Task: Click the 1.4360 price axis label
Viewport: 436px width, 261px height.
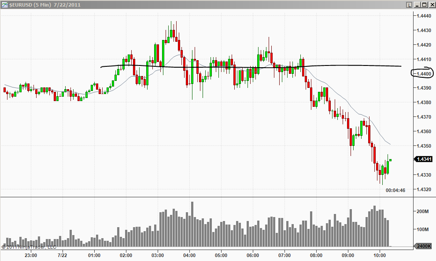Action: pyautogui.click(x=424, y=131)
